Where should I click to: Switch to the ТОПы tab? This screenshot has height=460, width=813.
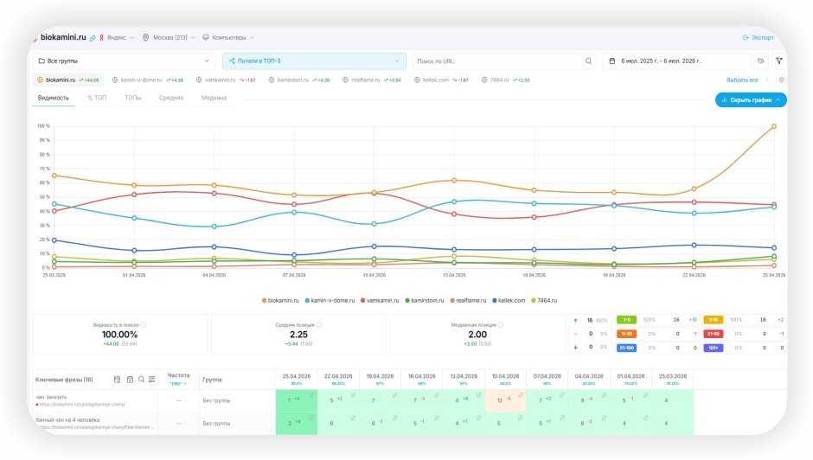pyautogui.click(x=132, y=98)
